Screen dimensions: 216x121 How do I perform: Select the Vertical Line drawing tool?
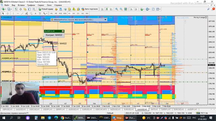[13, 13]
